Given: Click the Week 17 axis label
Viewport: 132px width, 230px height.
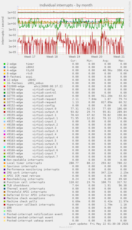Looking at the screenshot, I should [30, 57].
